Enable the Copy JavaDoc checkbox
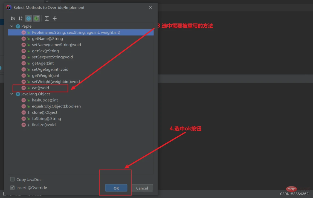 [12, 179]
